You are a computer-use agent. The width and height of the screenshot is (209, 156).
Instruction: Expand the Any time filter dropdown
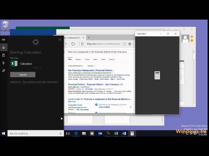pos(91,66)
